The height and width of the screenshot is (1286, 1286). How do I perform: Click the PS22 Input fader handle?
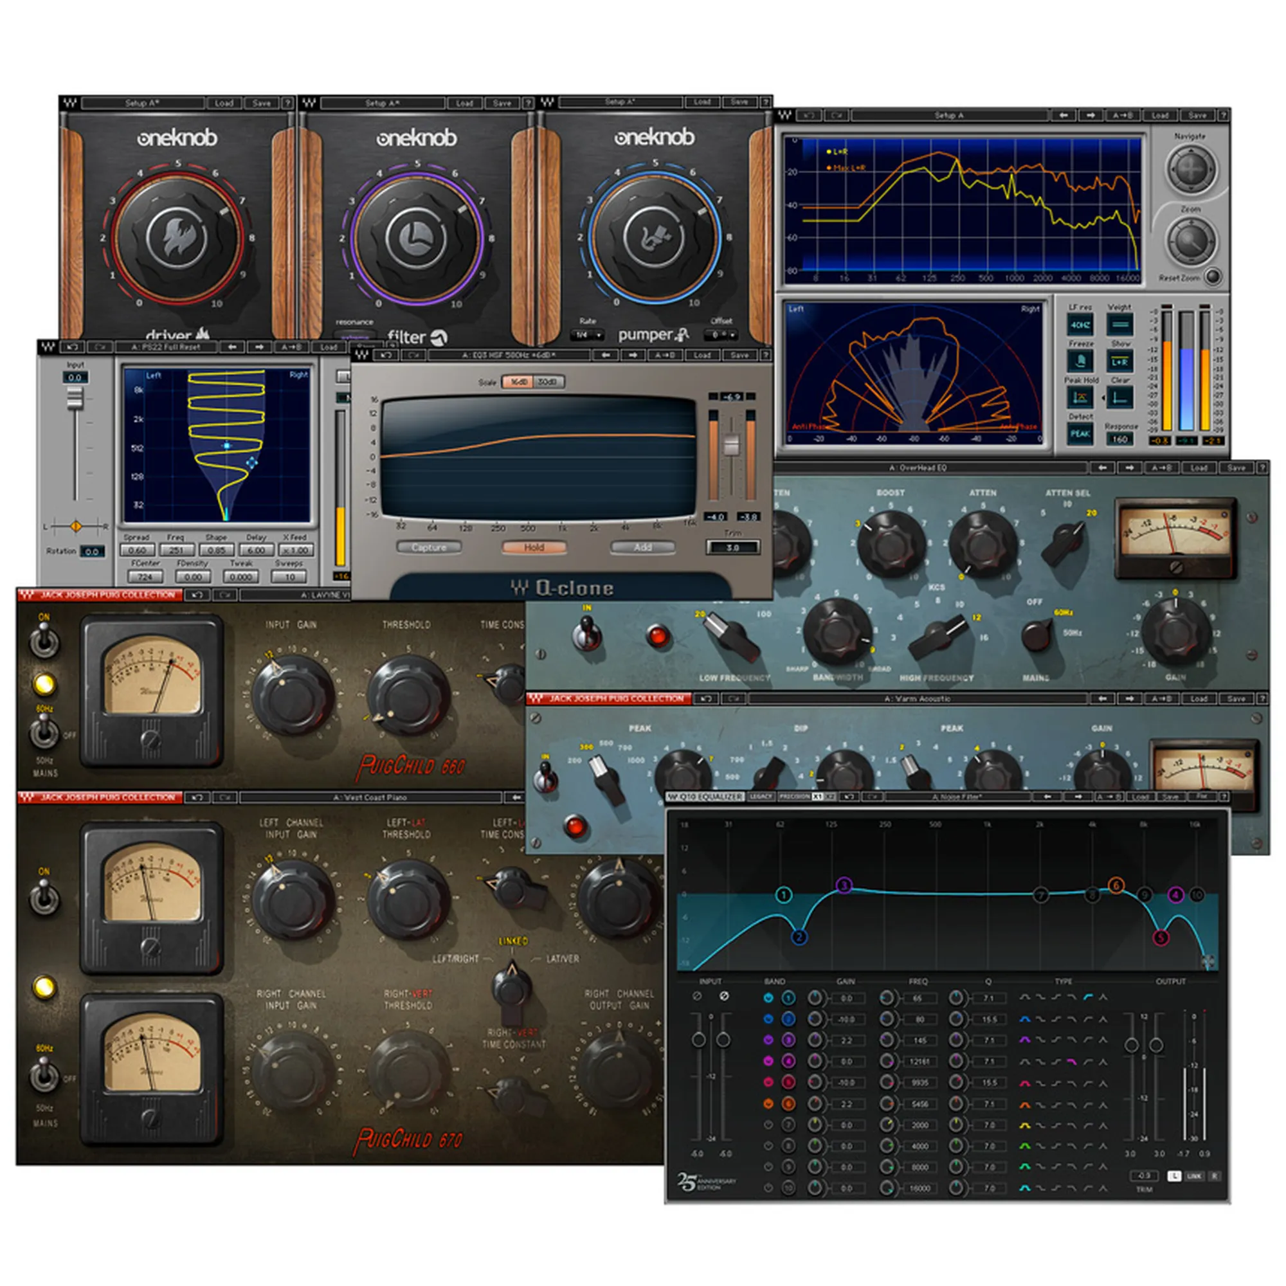click(x=75, y=398)
